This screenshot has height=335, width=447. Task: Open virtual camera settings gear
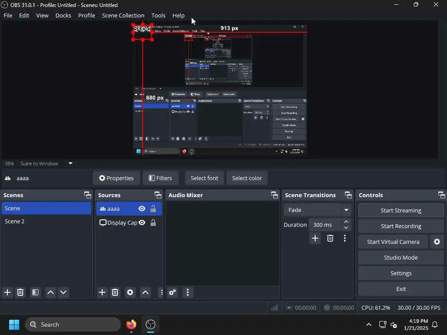437,242
